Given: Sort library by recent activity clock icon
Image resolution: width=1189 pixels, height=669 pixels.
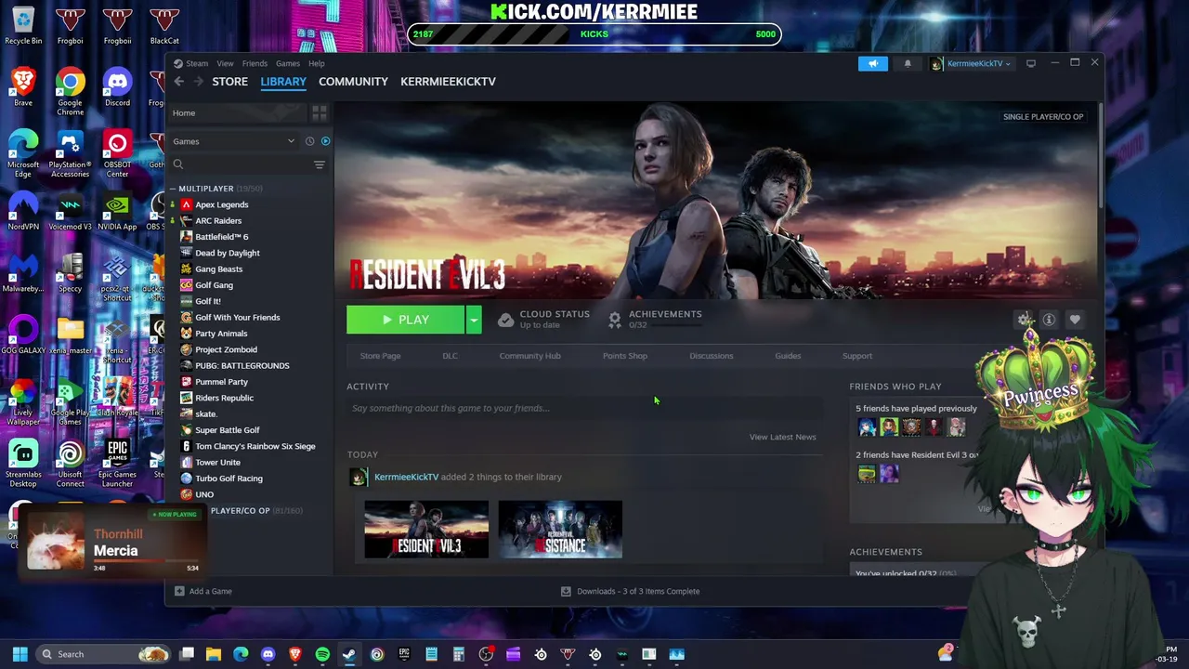Looking at the screenshot, I should (x=309, y=141).
